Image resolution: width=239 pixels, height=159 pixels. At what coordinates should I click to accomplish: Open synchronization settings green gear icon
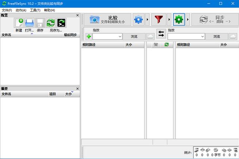[x=179, y=19]
